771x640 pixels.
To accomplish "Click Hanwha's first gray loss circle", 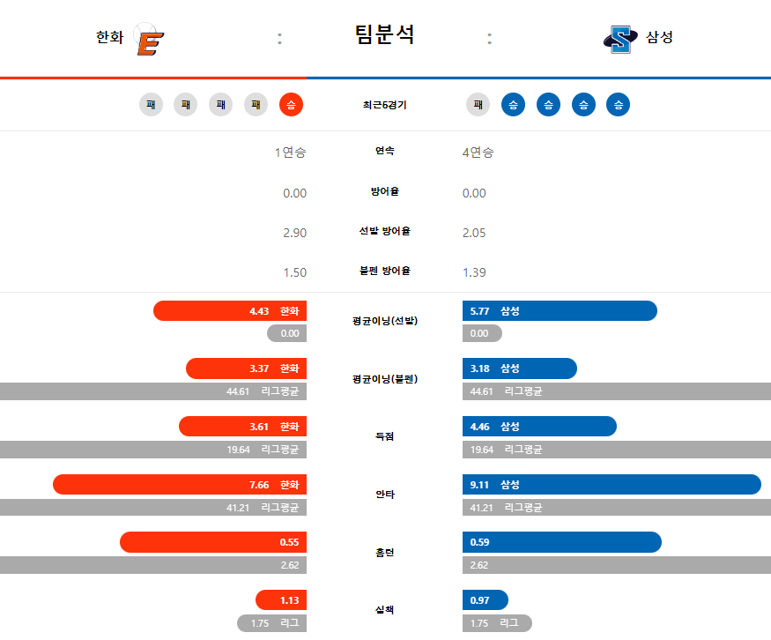I will (x=151, y=105).
